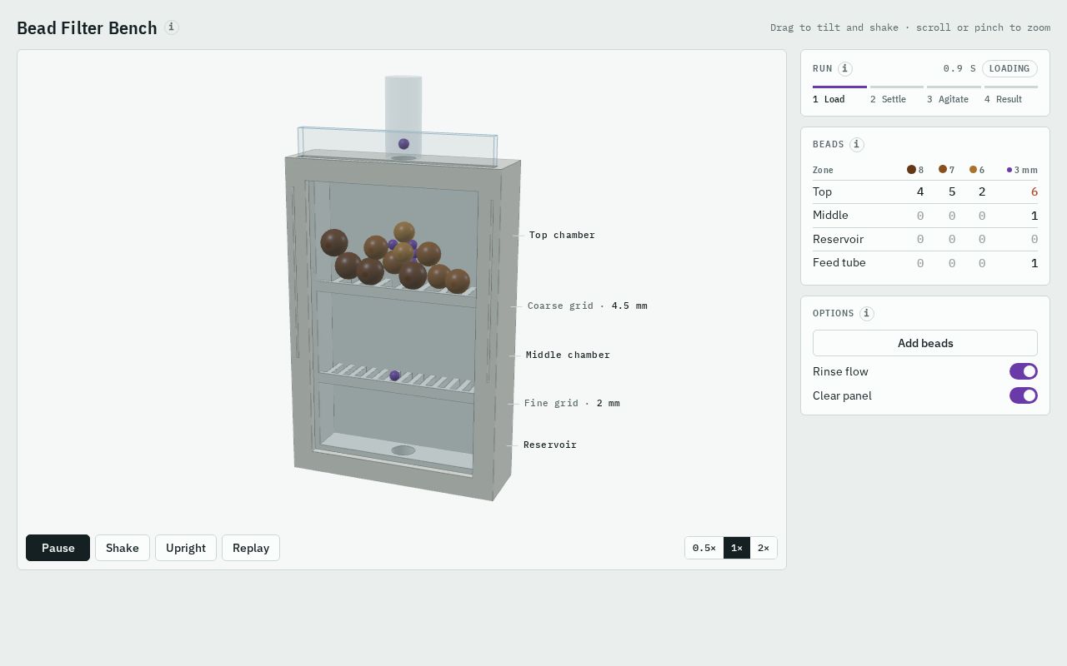Set zoom to 2×
The height and width of the screenshot is (666, 1067).
coord(764,548)
